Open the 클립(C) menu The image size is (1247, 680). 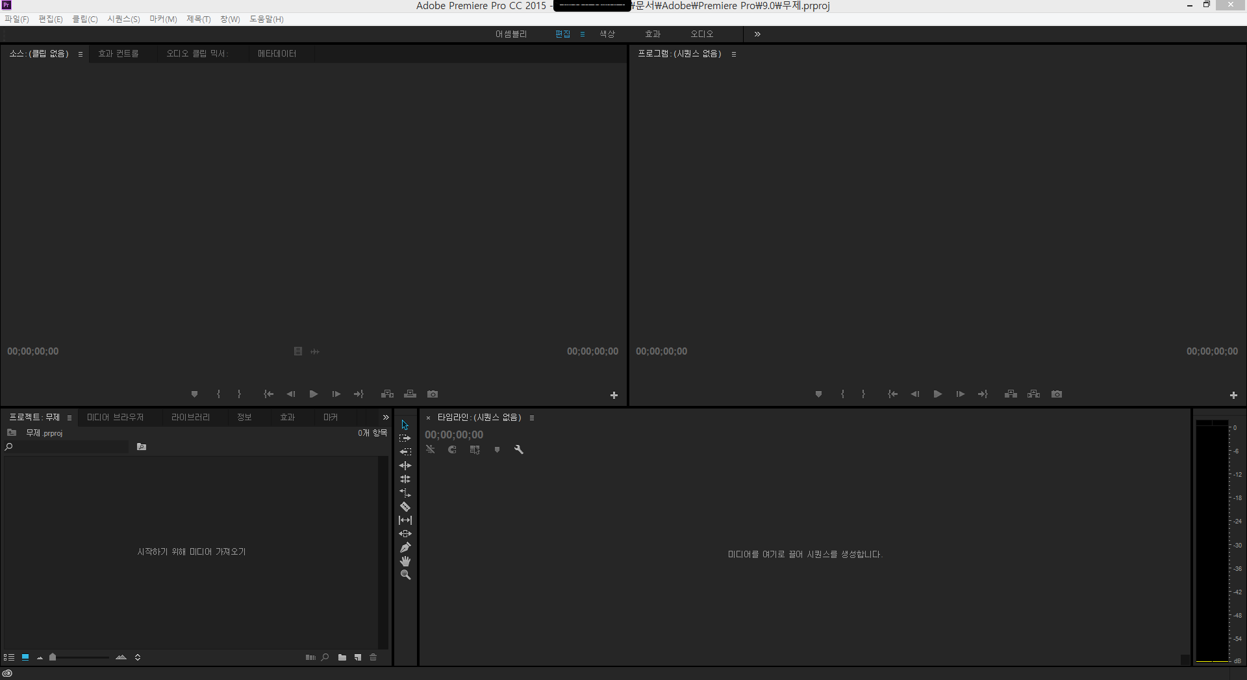point(85,19)
